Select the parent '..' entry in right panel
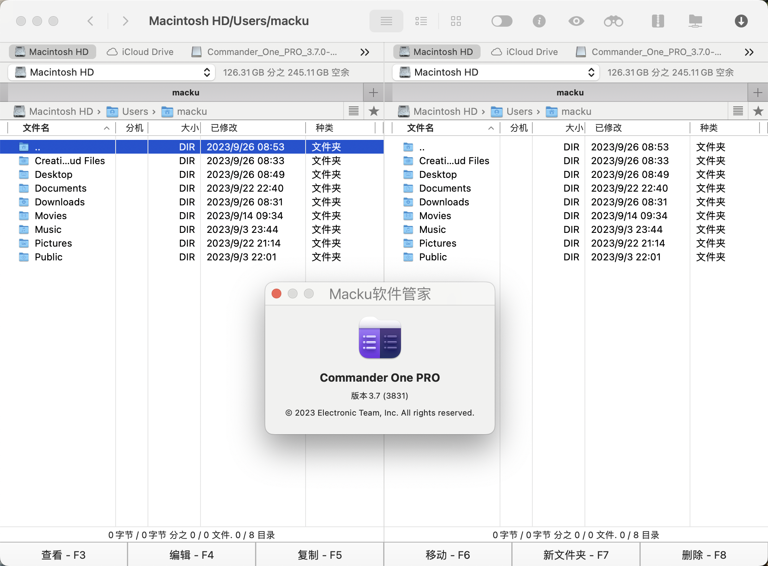The height and width of the screenshot is (566, 768). tap(576, 147)
